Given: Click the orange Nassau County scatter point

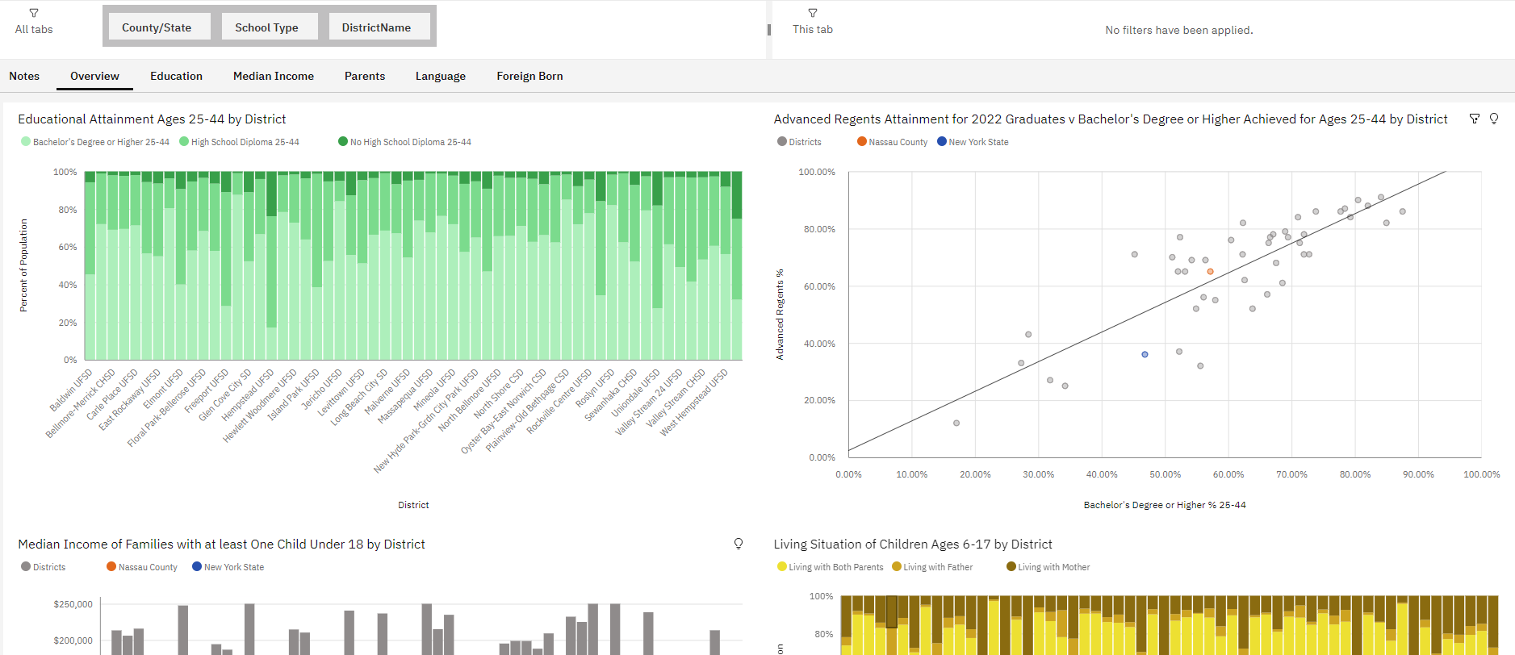Looking at the screenshot, I should coord(1210,272).
